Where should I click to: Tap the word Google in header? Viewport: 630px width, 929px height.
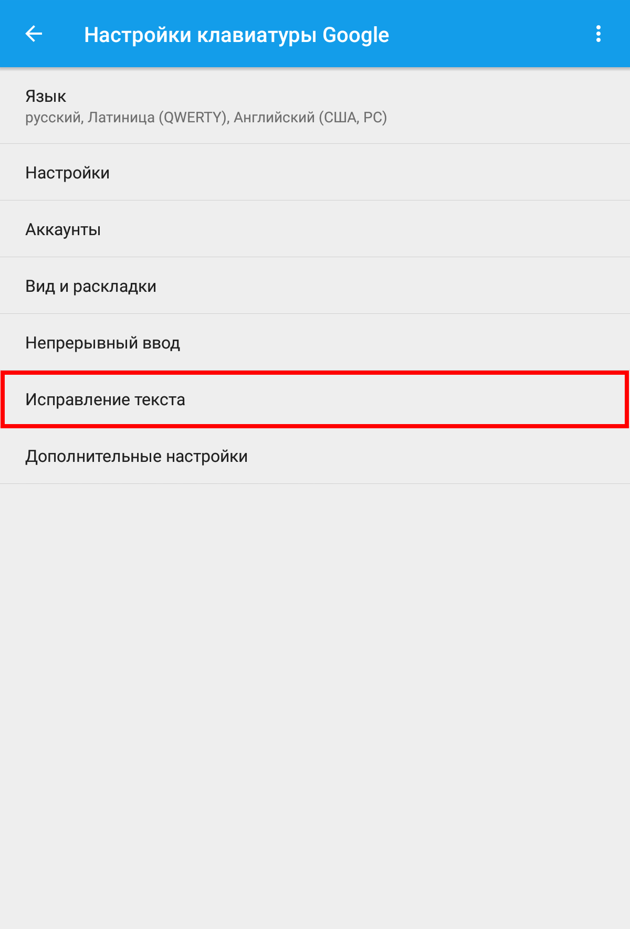[356, 35]
